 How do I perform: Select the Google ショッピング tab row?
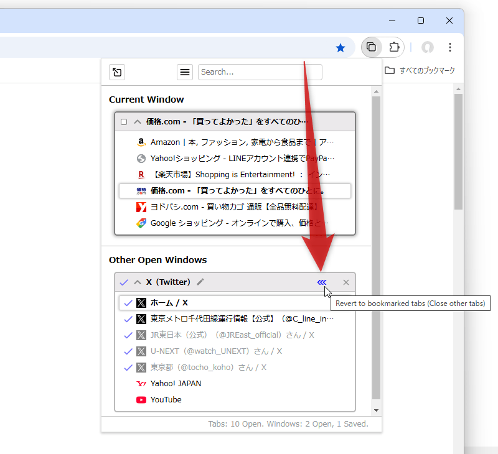point(235,223)
